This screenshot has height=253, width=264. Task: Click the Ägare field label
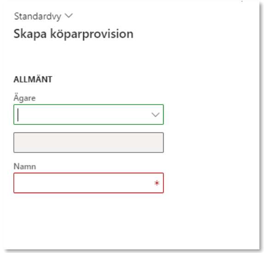(24, 98)
